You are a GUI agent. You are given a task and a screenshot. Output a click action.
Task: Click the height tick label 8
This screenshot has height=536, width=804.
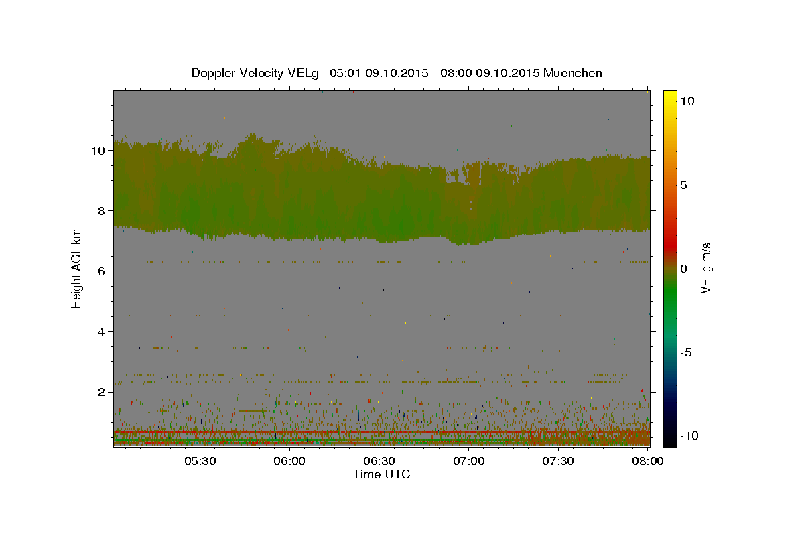[102, 210]
